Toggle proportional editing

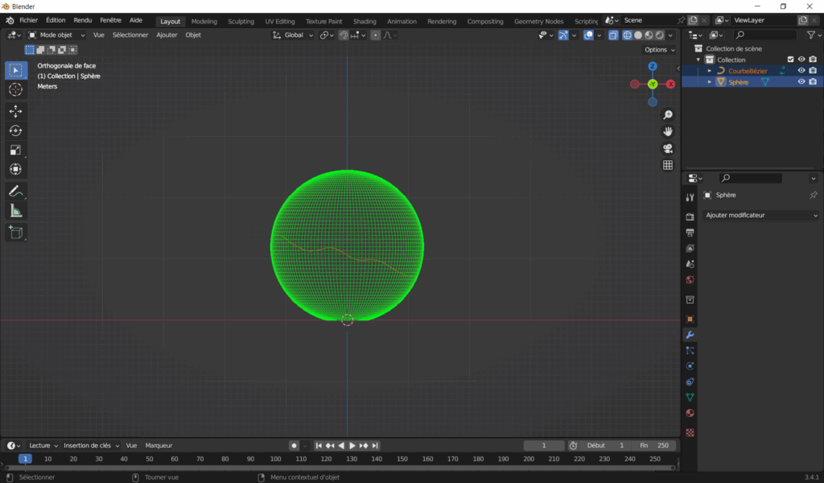pyautogui.click(x=375, y=35)
